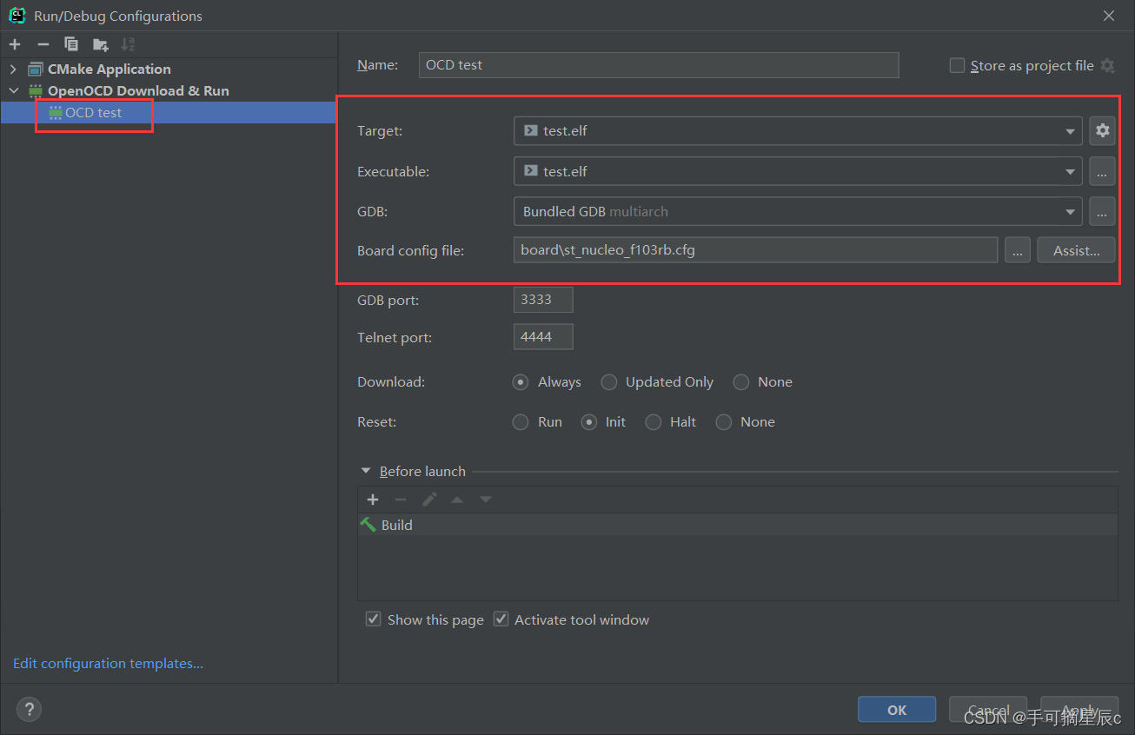Create a new configuration folder

[101, 44]
